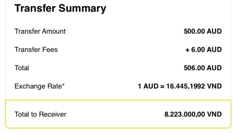
Task: Click the word "Summary" in the heading
Action: (x=83, y=8)
